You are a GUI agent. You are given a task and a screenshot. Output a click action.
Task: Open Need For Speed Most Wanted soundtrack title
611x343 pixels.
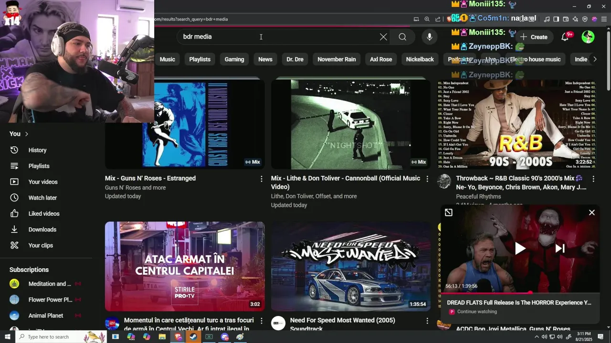click(x=343, y=324)
